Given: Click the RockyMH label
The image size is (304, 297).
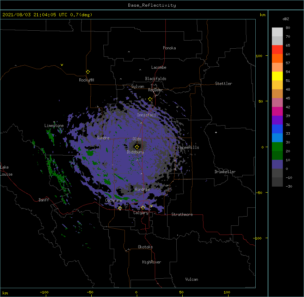Looking at the screenshot, I should (86, 80).
